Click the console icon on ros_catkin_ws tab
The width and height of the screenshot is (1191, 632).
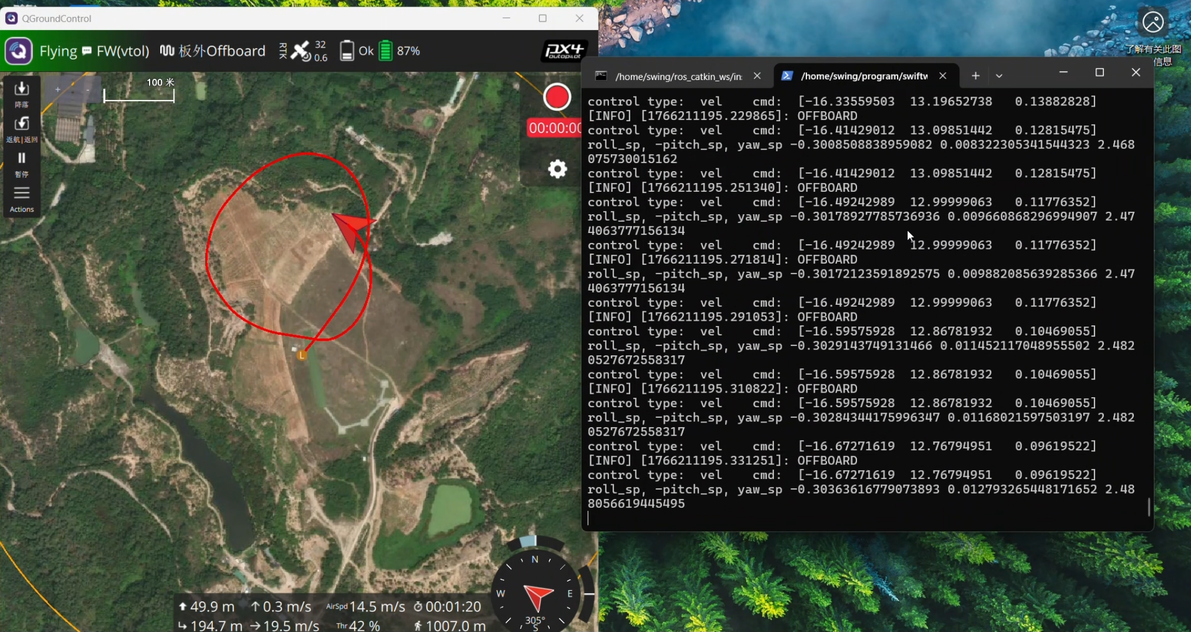(601, 76)
